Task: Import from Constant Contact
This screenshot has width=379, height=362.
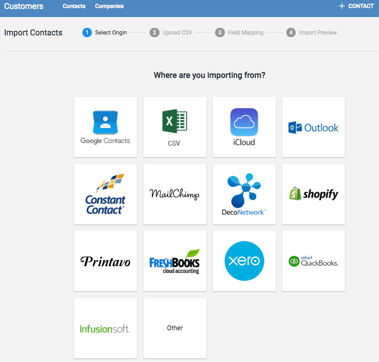Action: point(105,194)
